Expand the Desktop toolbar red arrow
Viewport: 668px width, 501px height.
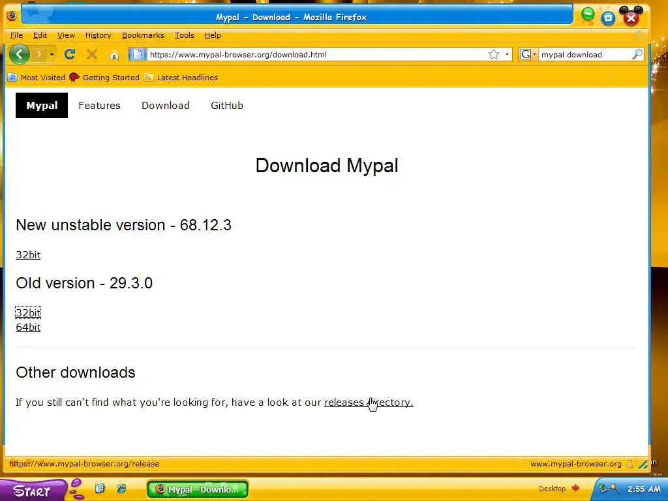click(575, 488)
